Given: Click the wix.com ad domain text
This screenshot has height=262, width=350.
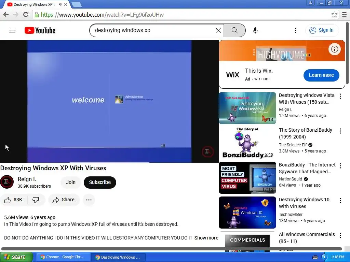Looking at the screenshot, I should [262, 79].
